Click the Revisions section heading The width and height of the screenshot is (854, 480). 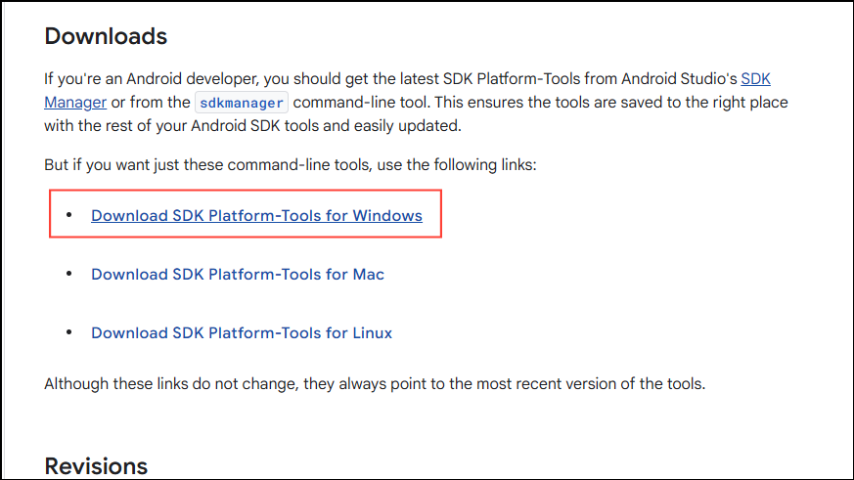click(x=96, y=465)
